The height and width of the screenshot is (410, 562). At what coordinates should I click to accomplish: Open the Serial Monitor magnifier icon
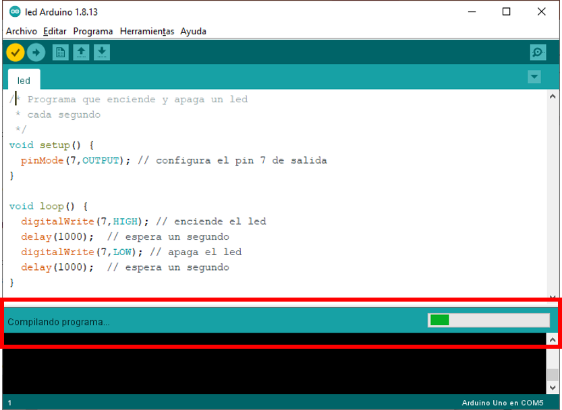point(538,53)
